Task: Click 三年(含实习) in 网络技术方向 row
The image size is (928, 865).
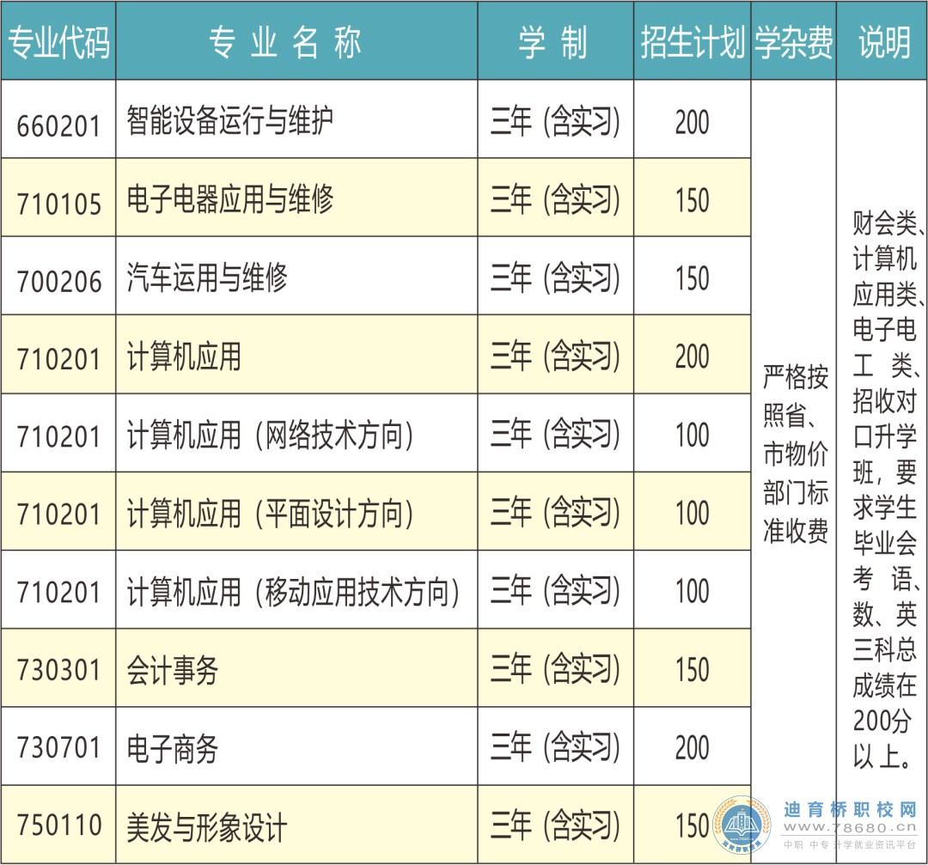Action: tap(555, 434)
